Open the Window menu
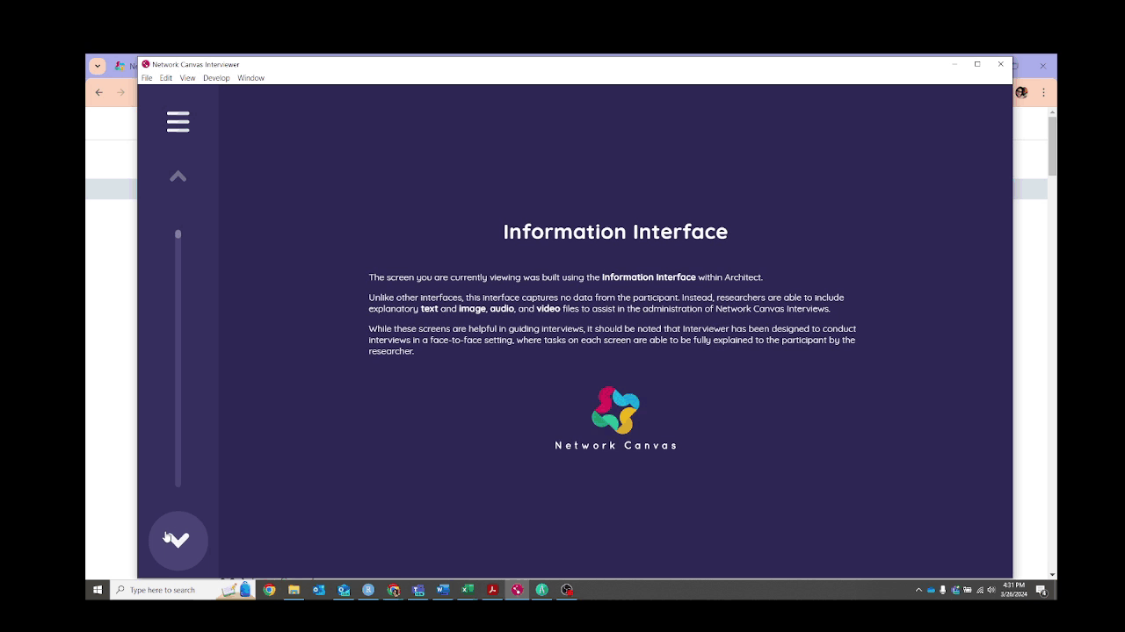Viewport: 1125px width, 632px height. coord(250,78)
